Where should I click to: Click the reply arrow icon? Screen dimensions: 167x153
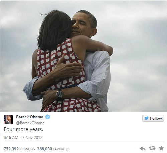pos(143,148)
